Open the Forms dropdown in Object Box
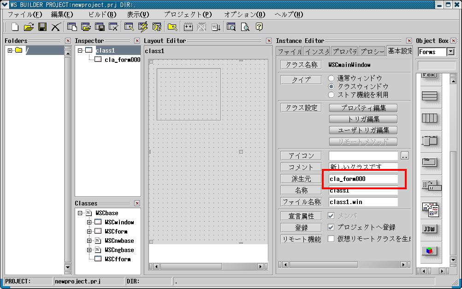The height and width of the screenshot is (289, 462). (451, 52)
